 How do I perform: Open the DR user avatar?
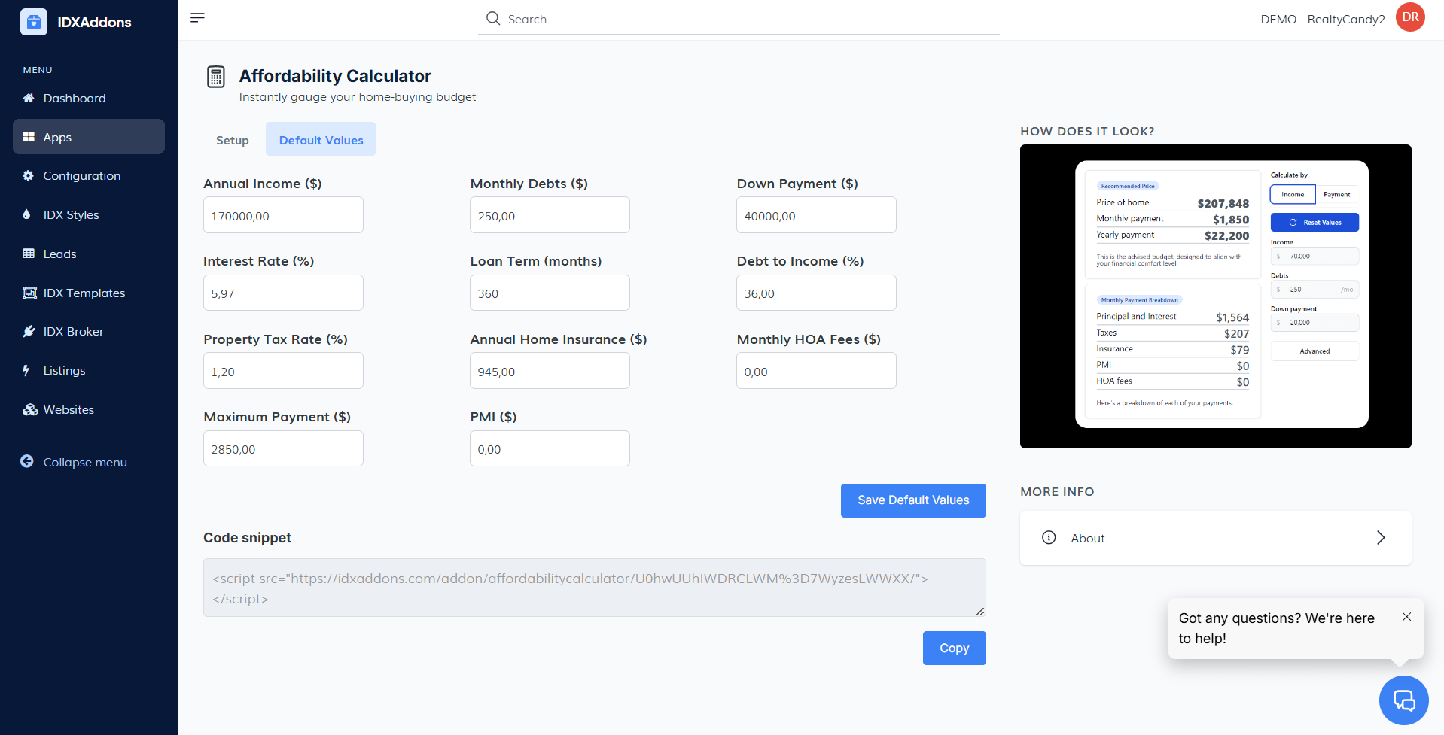1410,17
